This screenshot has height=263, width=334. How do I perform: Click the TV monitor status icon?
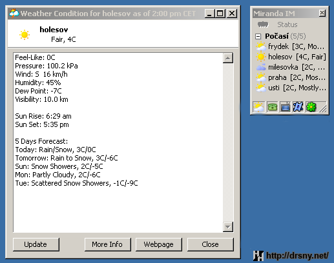click(285, 107)
